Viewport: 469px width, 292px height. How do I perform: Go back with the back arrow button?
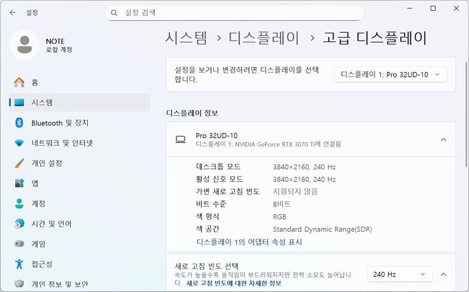13,12
